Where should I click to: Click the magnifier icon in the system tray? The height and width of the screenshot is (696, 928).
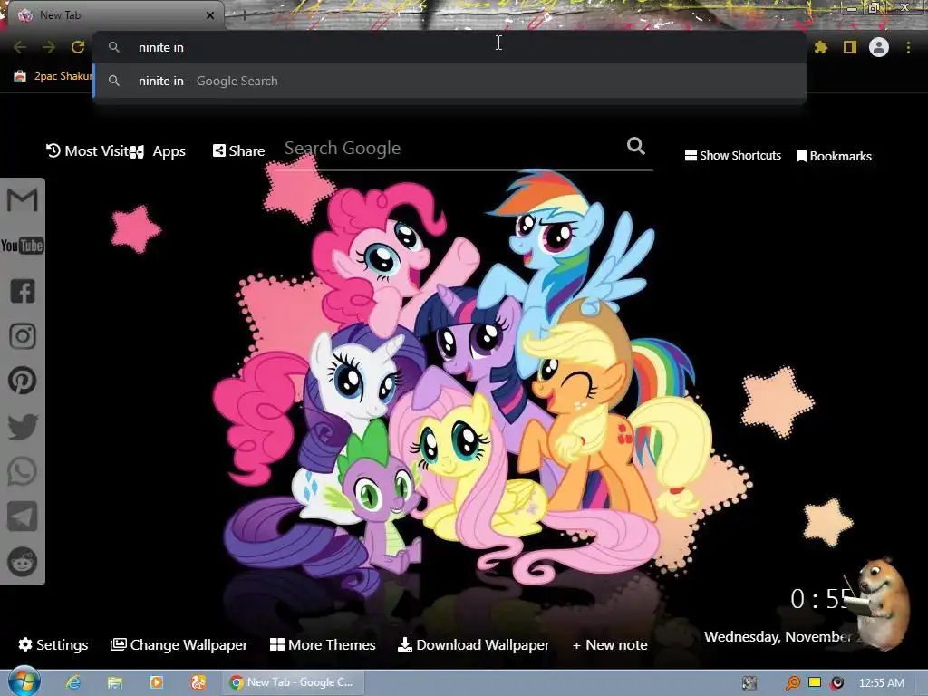click(792, 683)
